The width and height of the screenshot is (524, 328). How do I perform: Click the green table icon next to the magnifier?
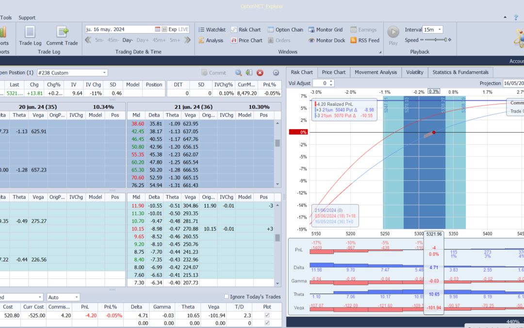pyautogui.click(x=249, y=72)
